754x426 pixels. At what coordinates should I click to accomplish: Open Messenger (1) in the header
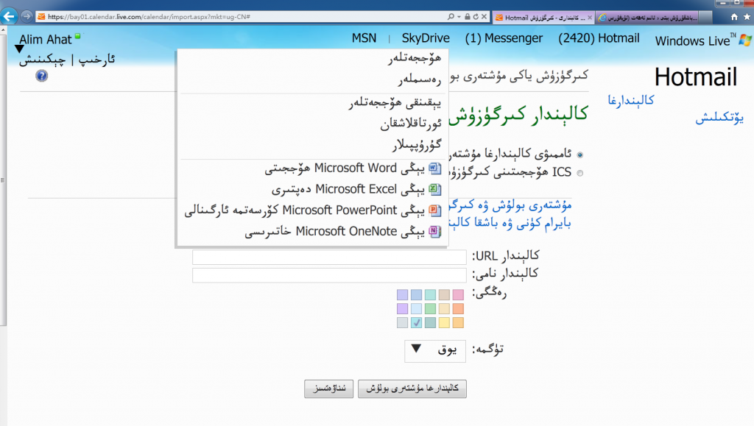[x=504, y=38]
